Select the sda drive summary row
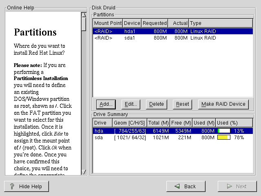 (155, 137)
